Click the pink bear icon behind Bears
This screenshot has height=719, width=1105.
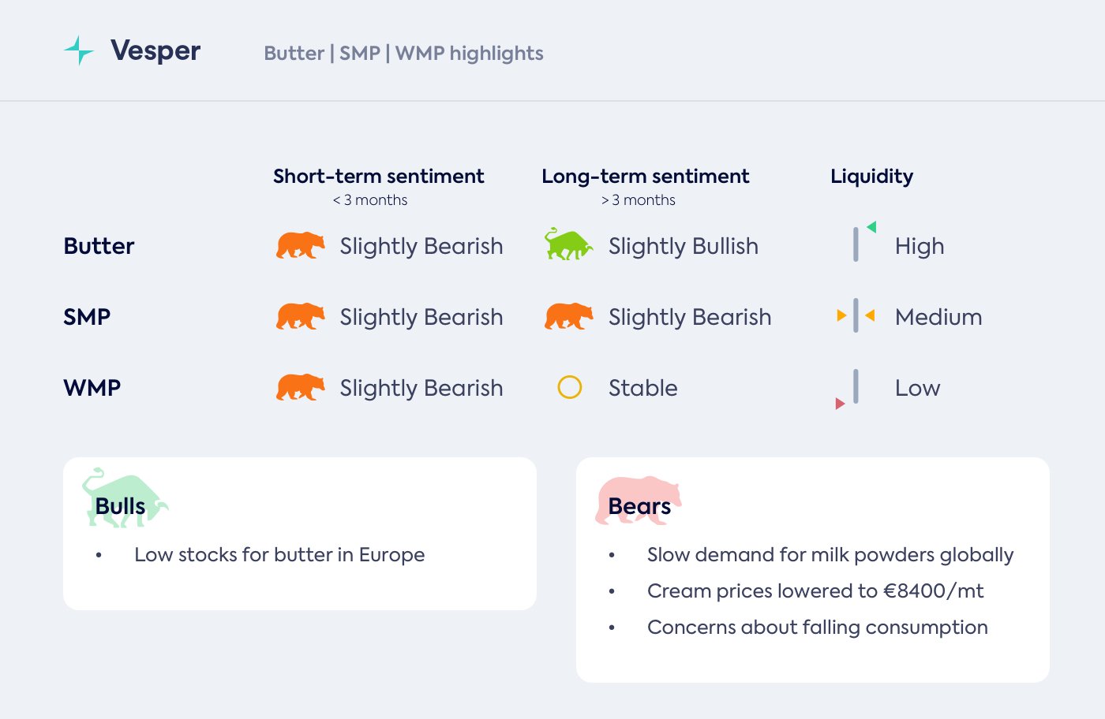pos(638,498)
